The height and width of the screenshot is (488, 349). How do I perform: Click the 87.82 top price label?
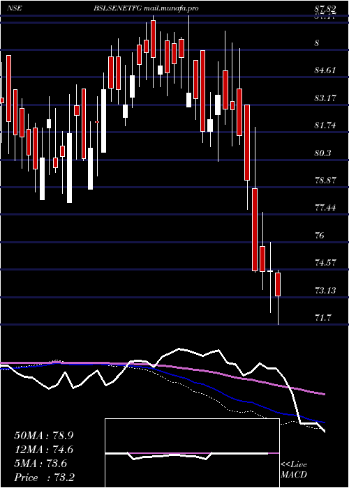pos(325,9)
